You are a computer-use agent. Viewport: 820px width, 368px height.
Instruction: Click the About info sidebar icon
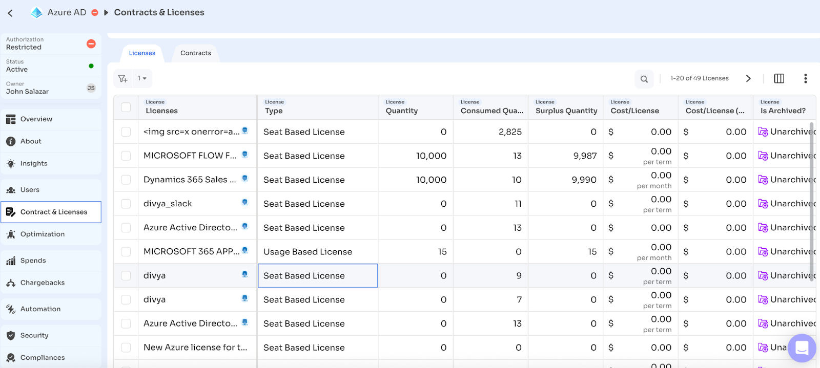tap(11, 141)
